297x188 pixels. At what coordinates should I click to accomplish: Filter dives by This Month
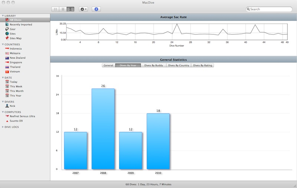16,91
